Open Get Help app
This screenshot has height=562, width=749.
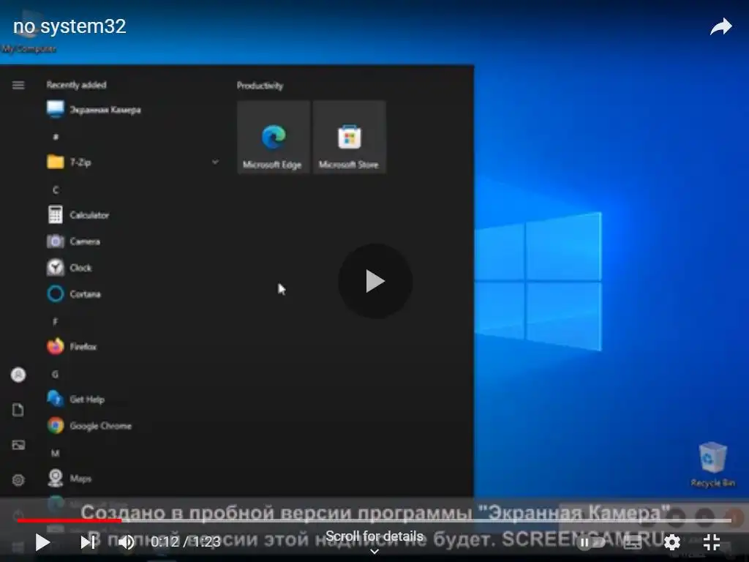(x=75, y=399)
